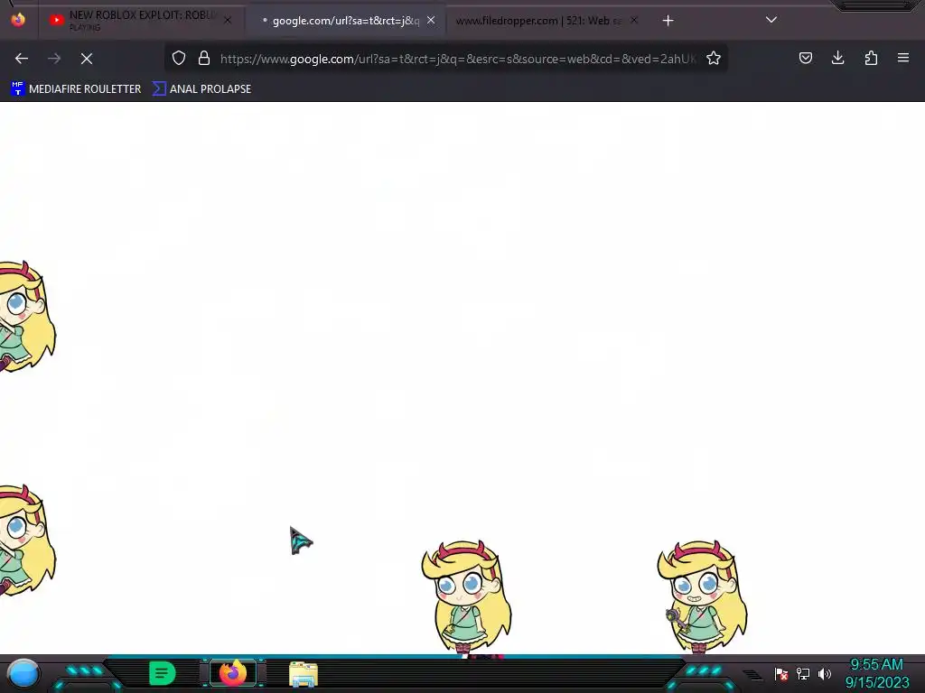Open File Explorer from the taskbar
925x693 pixels.
click(x=304, y=674)
